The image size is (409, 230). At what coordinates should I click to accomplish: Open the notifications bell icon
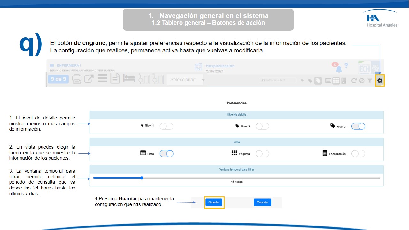tap(339, 69)
